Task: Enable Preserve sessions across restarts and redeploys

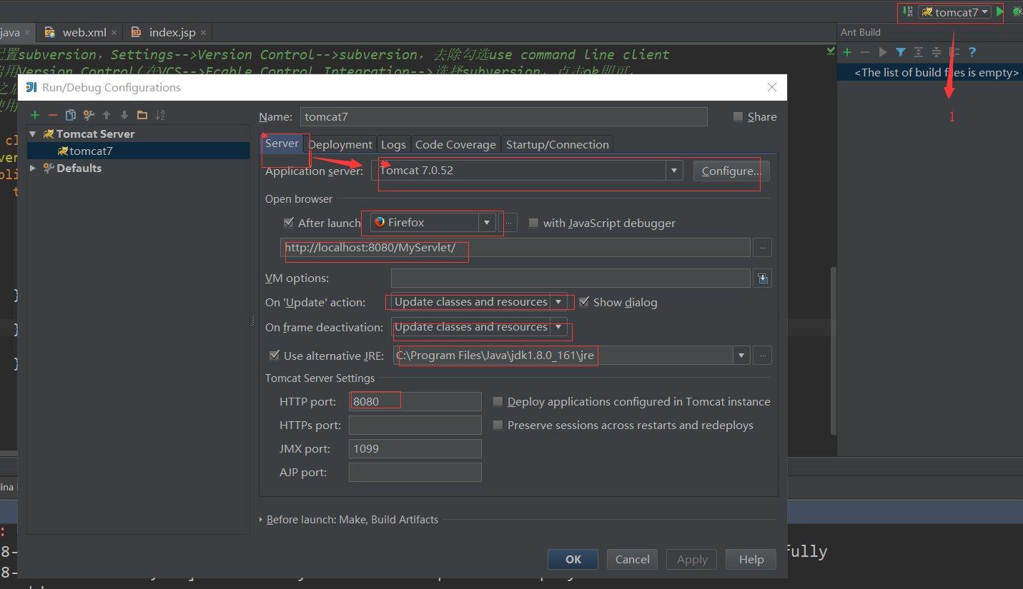Action: pyautogui.click(x=498, y=426)
